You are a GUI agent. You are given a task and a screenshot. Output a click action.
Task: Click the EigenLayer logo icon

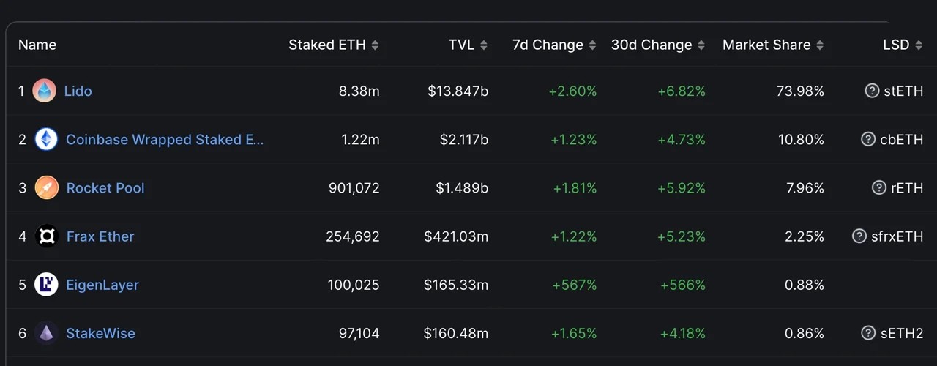point(46,284)
